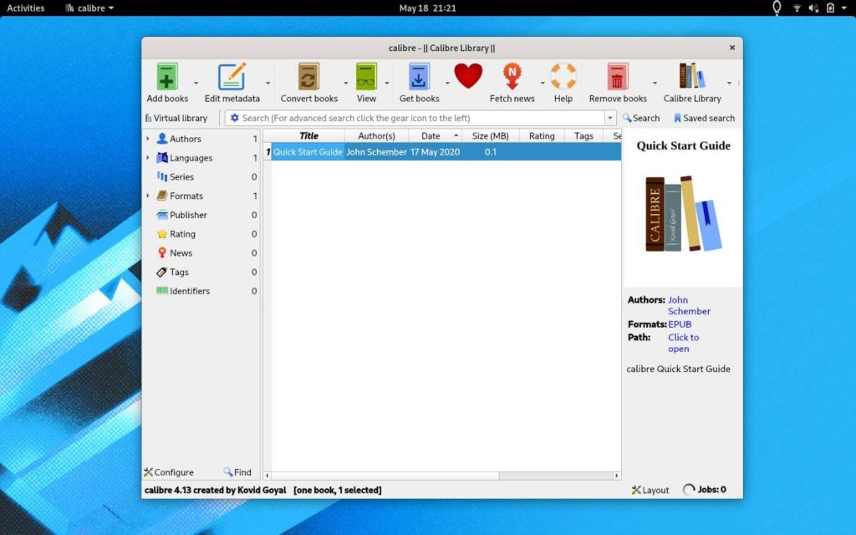The width and height of the screenshot is (856, 535).
Task: Open the Virtual library menu
Action: click(176, 119)
